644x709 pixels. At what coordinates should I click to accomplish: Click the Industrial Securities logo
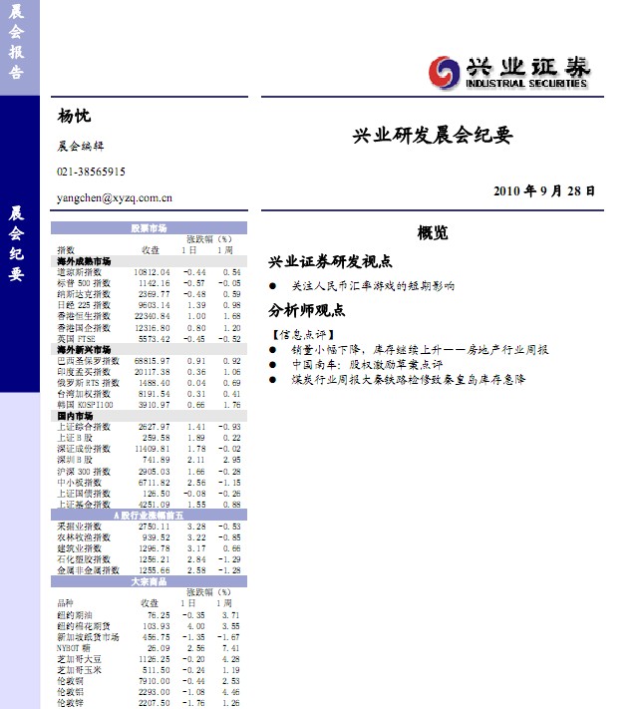509,73
